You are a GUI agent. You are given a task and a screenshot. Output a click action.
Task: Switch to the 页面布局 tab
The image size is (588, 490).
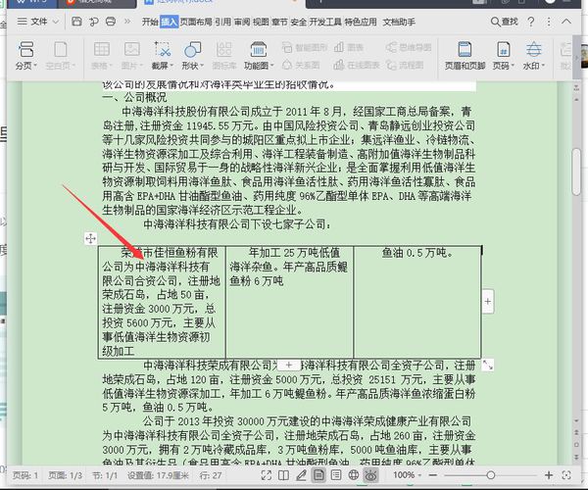click(x=196, y=23)
